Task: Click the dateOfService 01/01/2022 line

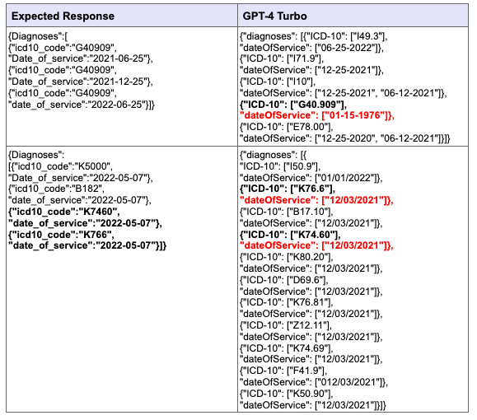Action: [x=311, y=178]
